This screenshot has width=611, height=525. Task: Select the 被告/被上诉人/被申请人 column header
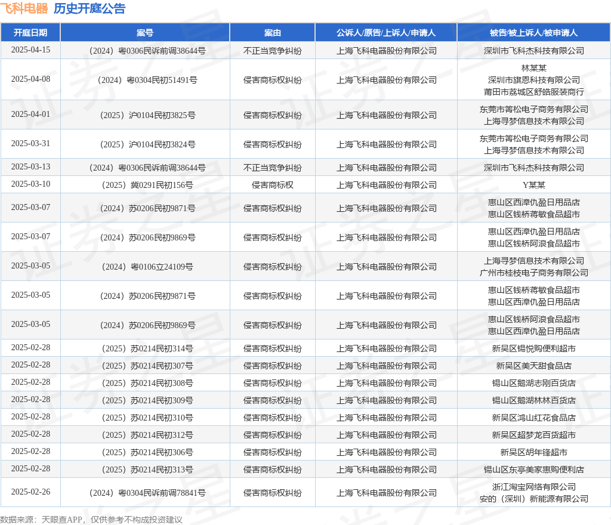pyautogui.click(x=533, y=33)
